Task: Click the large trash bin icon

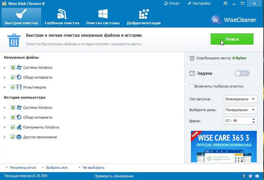Action: coord(14,40)
